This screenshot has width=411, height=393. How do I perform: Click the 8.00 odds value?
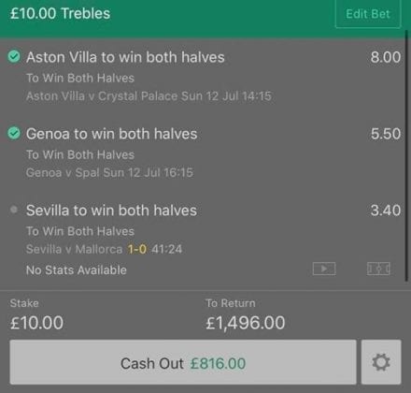click(386, 57)
